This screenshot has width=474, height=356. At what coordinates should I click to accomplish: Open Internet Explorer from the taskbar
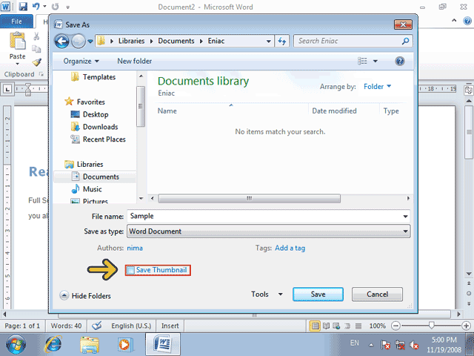53,344
